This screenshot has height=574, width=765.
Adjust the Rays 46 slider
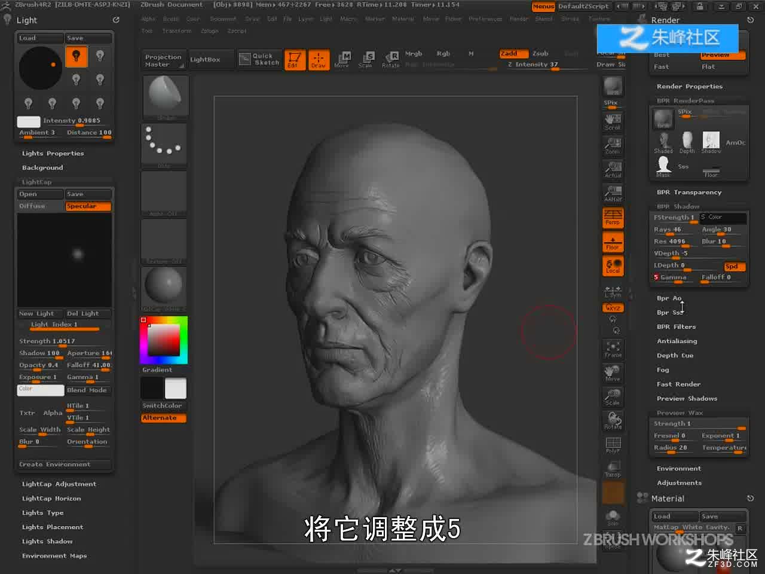(674, 230)
